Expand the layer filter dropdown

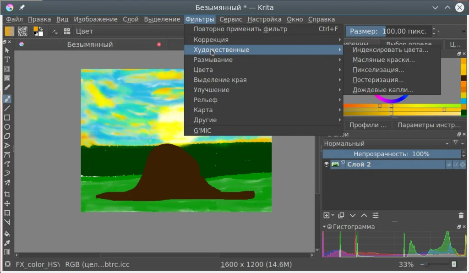point(458,143)
